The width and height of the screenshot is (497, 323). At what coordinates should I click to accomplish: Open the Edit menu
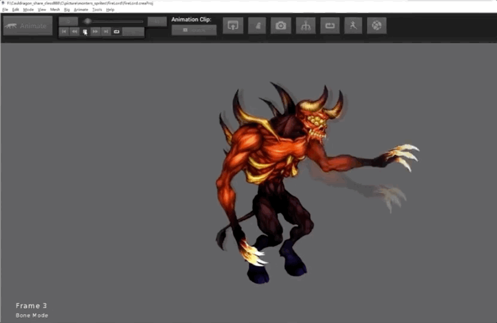pyautogui.click(x=16, y=10)
